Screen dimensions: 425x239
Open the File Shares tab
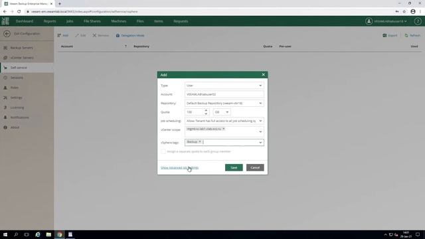click(92, 21)
